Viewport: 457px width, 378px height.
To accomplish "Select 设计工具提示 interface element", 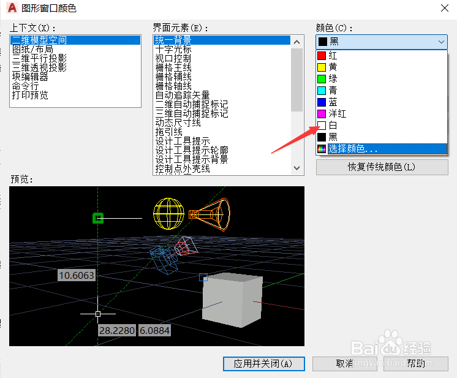I will pyautogui.click(x=222, y=141).
